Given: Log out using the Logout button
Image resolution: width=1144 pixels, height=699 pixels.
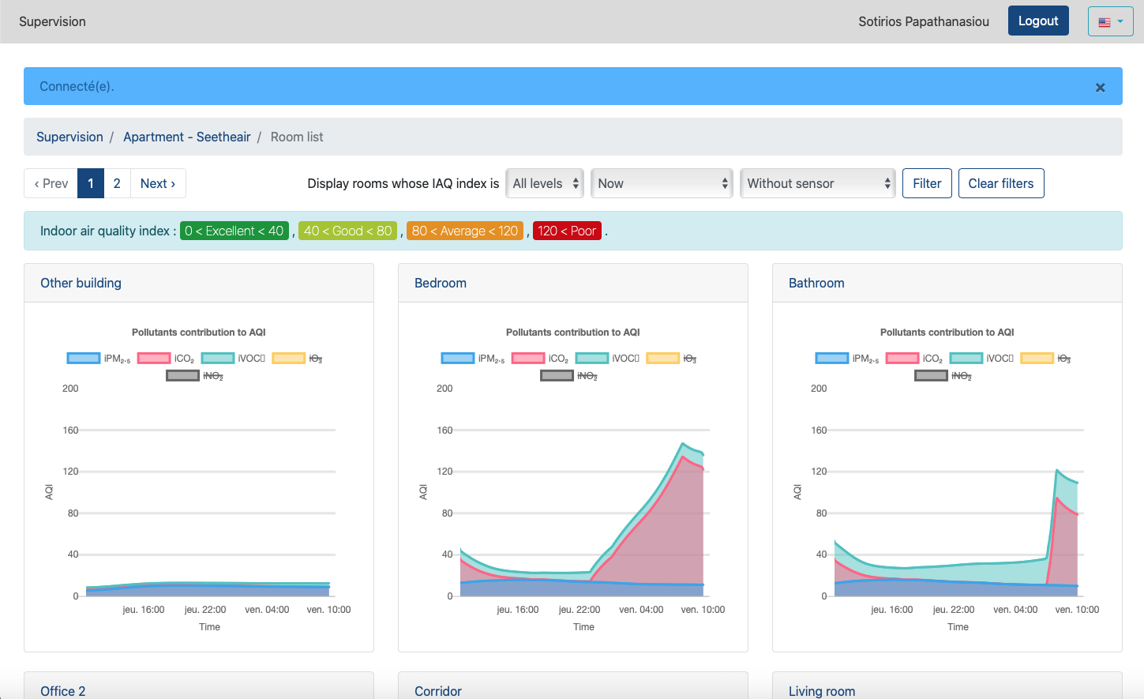Looking at the screenshot, I should click(1037, 21).
